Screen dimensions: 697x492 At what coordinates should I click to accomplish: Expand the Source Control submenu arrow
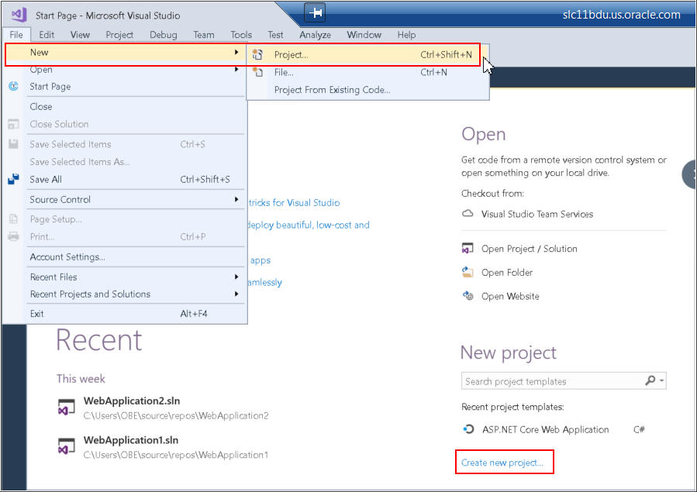pos(236,199)
